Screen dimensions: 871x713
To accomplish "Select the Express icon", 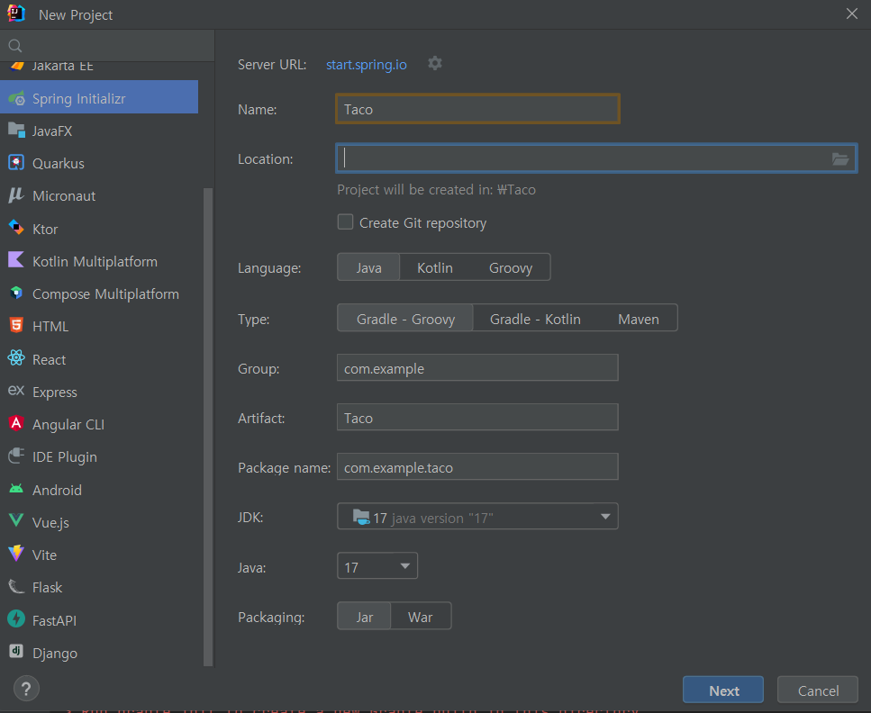I will (x=17, y=391).
